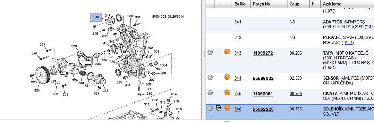Image resolution: width=374 pixels, height=123 pixels.
Task: Open BelNo link 344
Action: (238, 78)
